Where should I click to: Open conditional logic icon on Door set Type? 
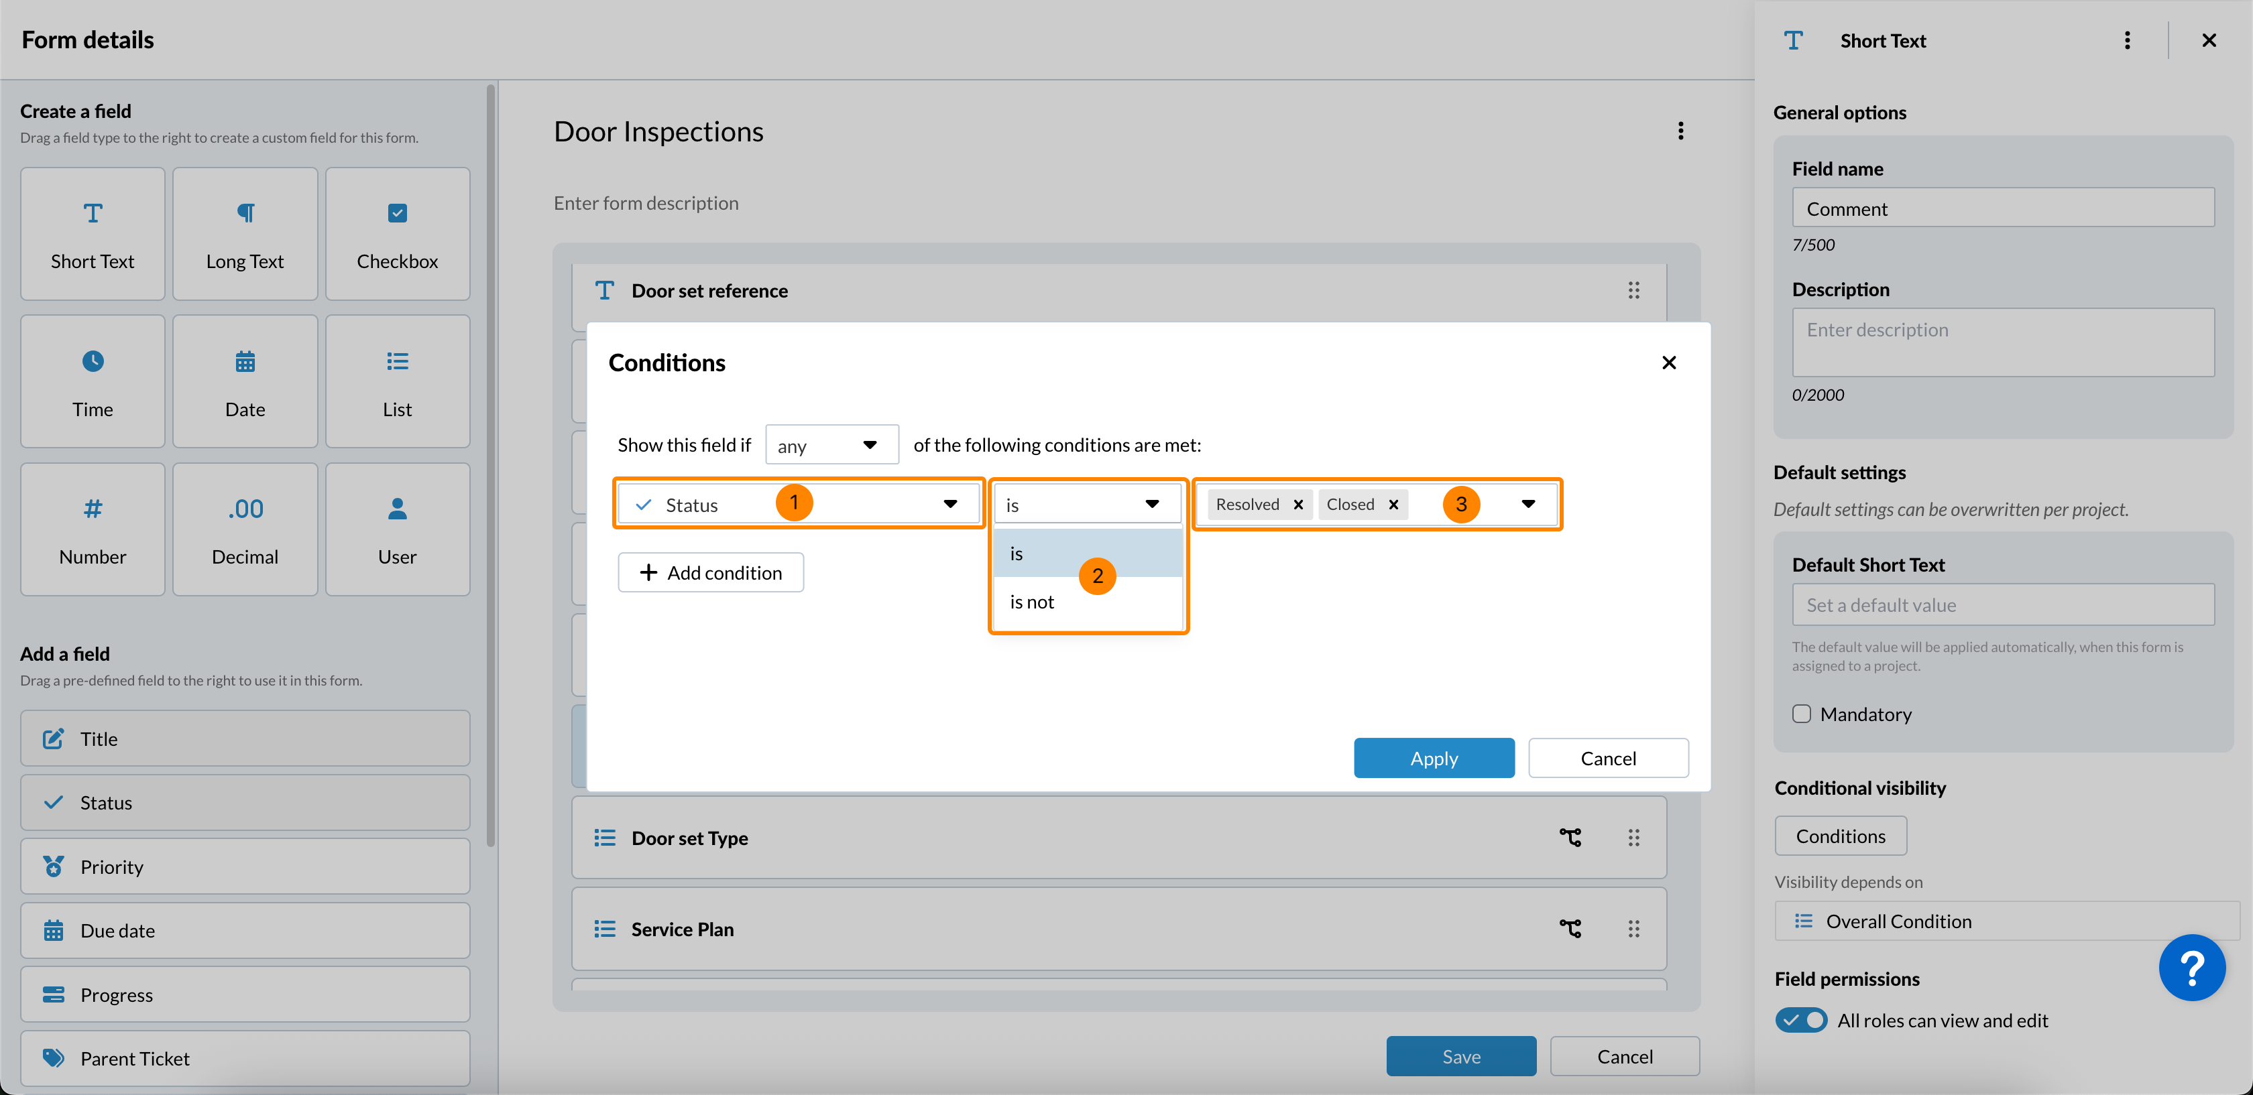point(1570,837)
